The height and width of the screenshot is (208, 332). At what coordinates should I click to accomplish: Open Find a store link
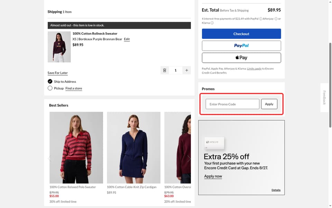point(74,88)
